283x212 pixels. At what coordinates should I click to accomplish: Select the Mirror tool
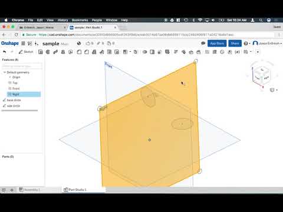135,52
